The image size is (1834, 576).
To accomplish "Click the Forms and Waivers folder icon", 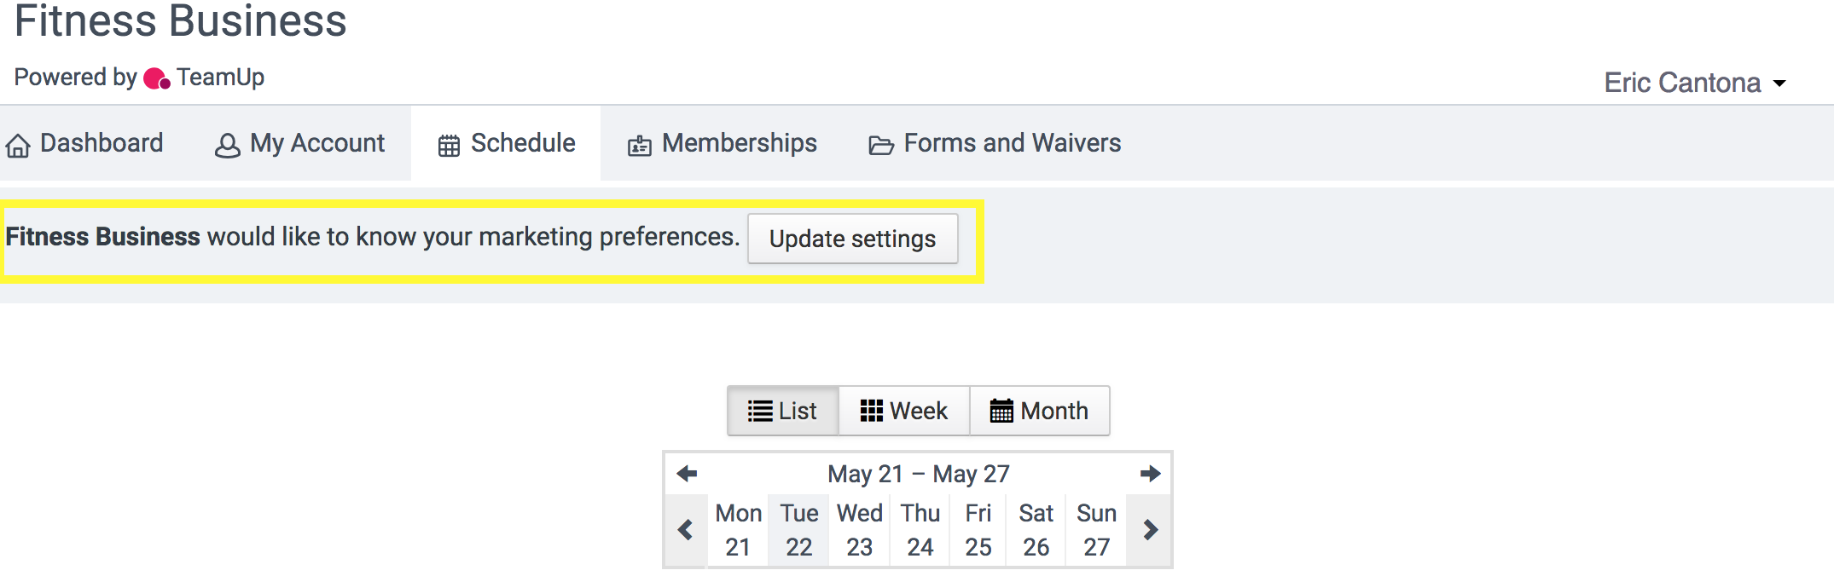I will click(881, 146).
